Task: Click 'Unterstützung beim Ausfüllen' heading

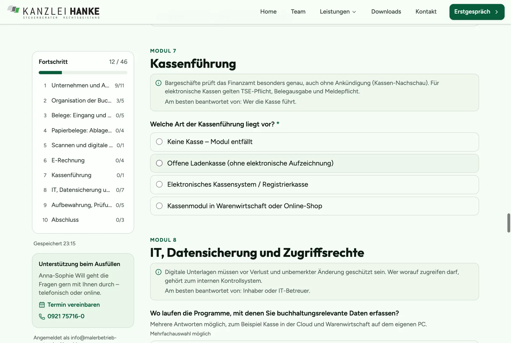Action: pos(80,264)
